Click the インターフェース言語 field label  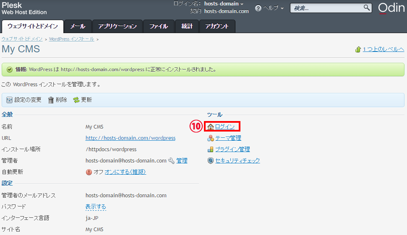(26, 218)
